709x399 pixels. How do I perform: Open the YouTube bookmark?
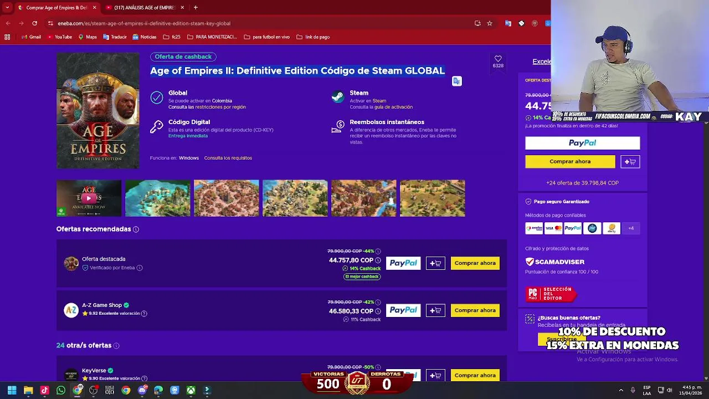(x=59, y=37)
